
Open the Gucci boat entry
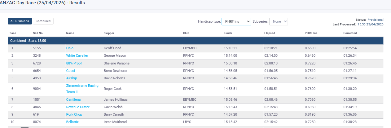tap(71, 71)
